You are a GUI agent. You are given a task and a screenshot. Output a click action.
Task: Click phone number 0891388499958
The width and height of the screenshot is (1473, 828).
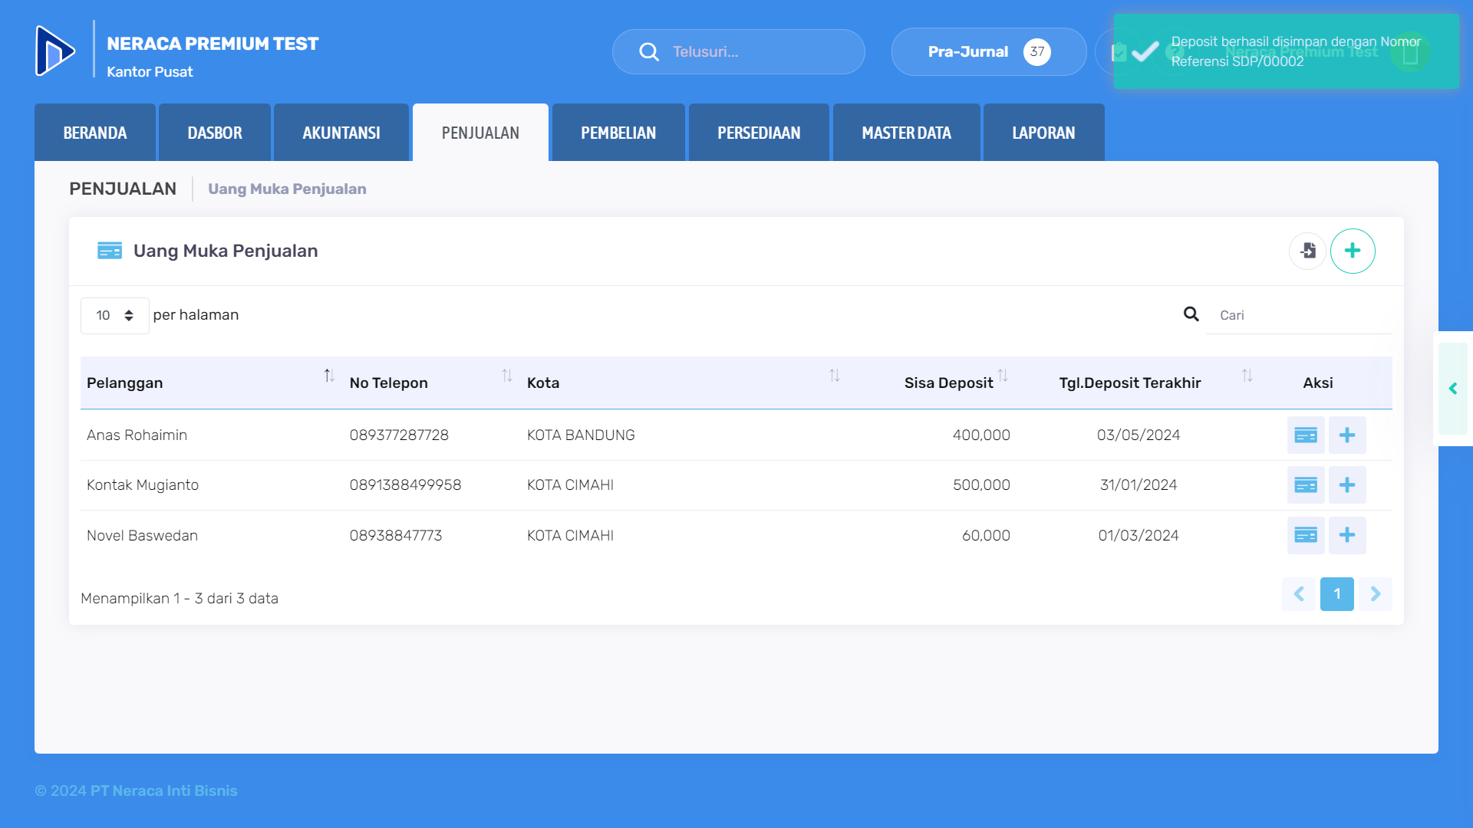point(405,485)
